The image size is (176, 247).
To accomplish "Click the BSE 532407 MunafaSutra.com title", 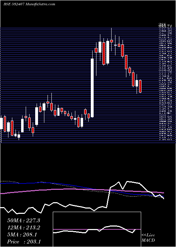I will click(29, 4).
